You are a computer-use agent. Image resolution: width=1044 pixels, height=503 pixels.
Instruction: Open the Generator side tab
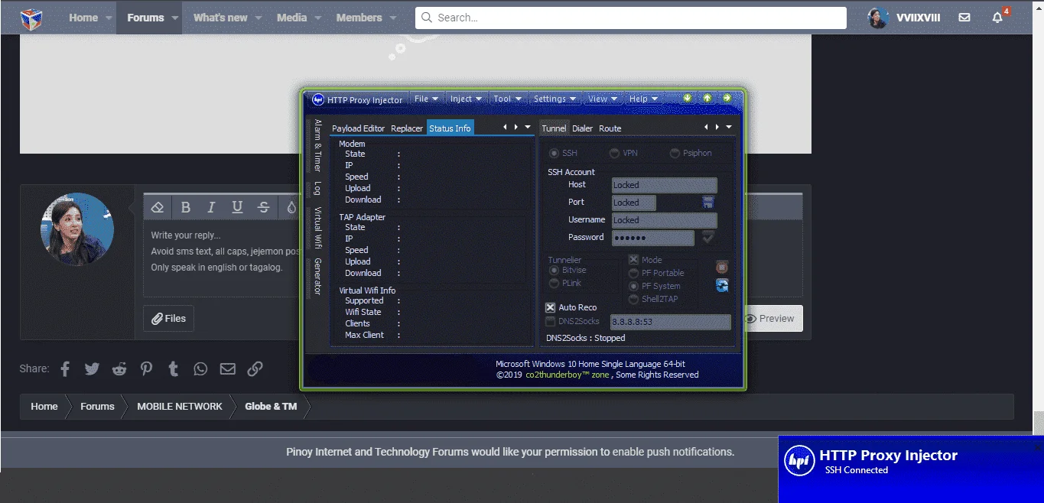pyautogui.click(x=317, y=277)
